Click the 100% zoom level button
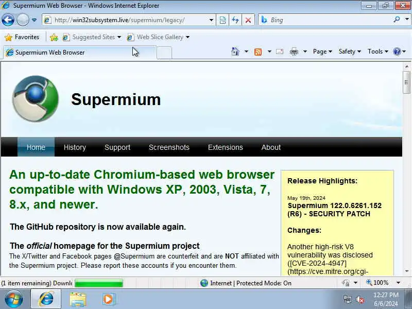 click(x=377, y=283)
